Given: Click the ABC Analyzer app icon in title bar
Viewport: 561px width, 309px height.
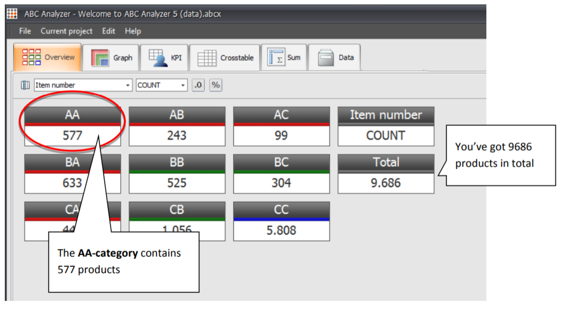Looking at the screenshot, I should coord(12,13).
